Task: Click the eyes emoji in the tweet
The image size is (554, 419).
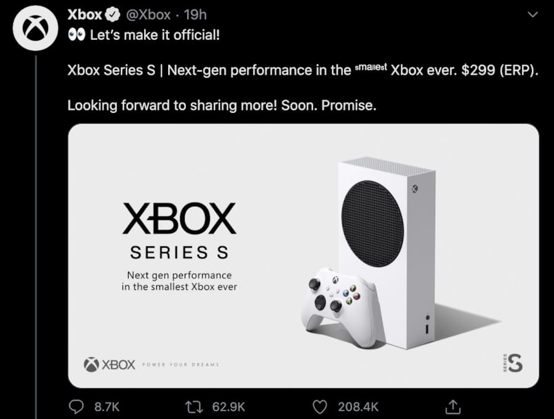Action: 76,35
